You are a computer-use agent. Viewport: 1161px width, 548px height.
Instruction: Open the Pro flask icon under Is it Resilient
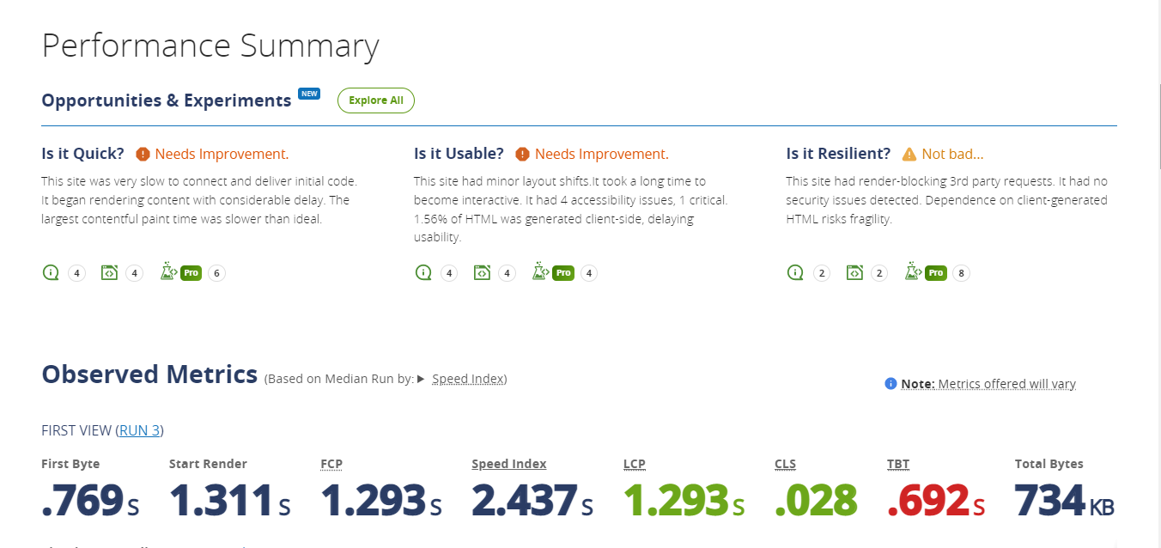[913, 271]
